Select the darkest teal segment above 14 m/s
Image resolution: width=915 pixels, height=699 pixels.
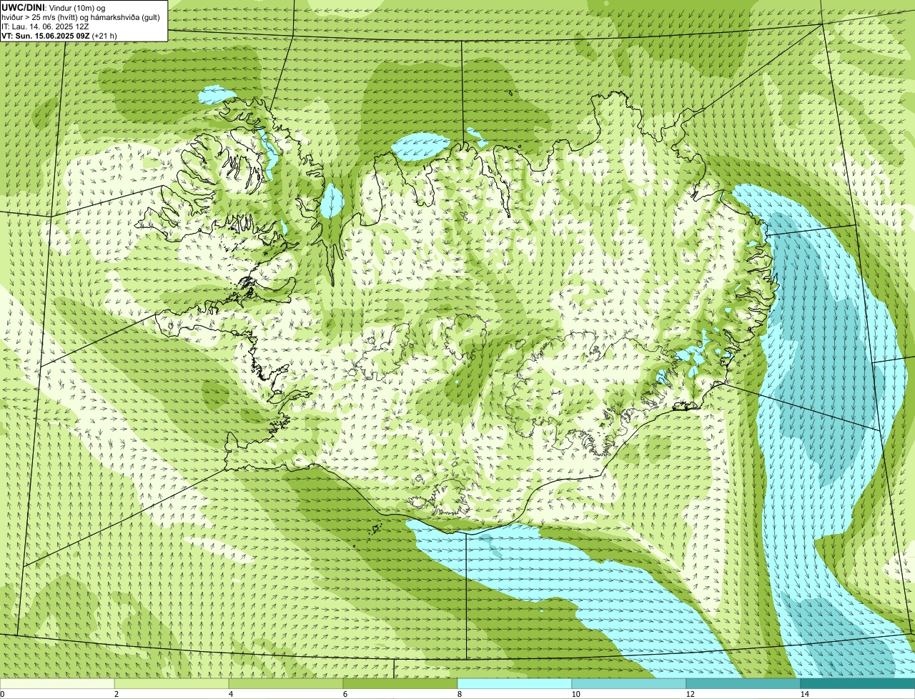tap(858, 683)
